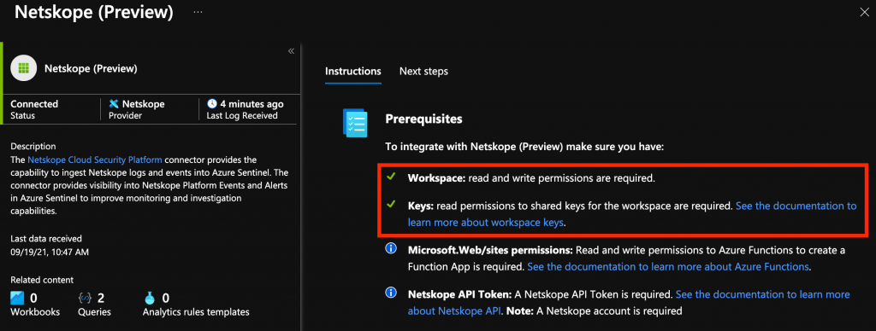Click green checkmark next to Keys

[391, 204]
